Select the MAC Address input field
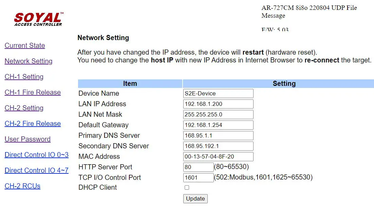Image resolution: width=374 pixels, height=206 pixels. pyautogui.click(x=218, y=156)
